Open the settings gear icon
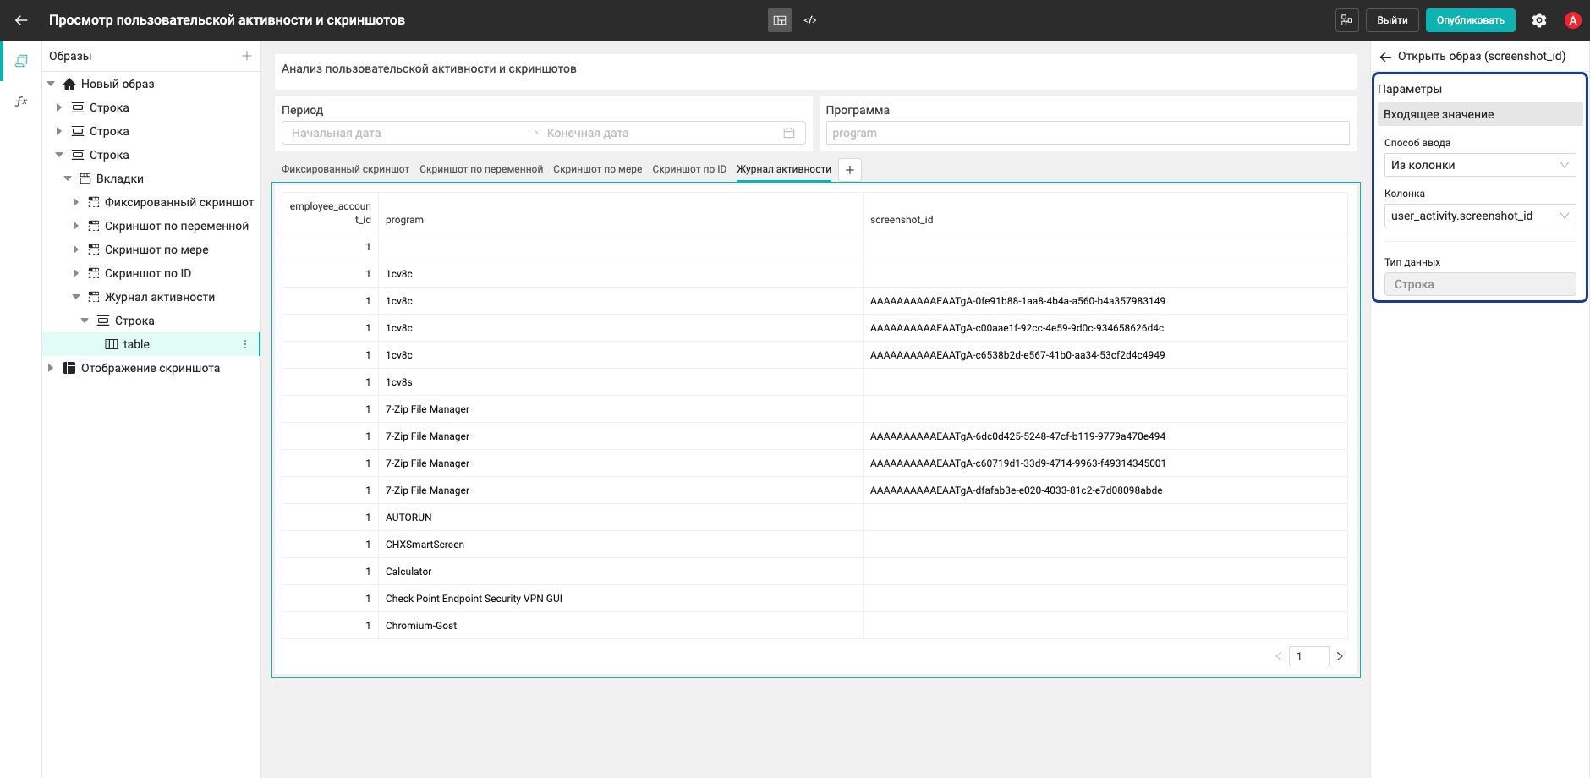 (1539, 20)
